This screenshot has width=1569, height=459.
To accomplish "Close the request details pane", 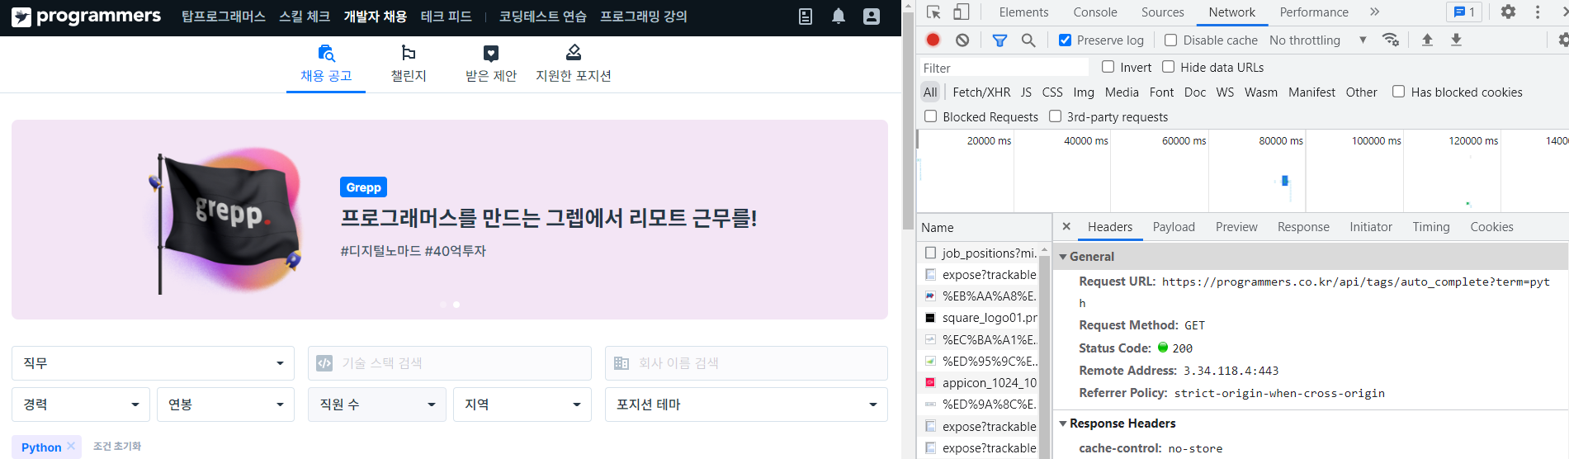I will [x=1066, y=226].
